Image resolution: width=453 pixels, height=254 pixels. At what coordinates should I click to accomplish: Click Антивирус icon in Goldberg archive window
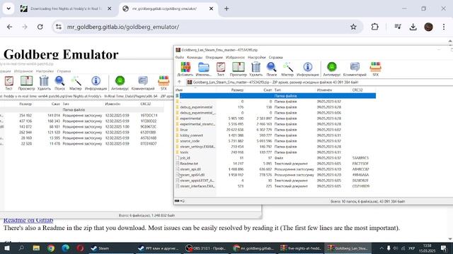(x=332, y=69)
